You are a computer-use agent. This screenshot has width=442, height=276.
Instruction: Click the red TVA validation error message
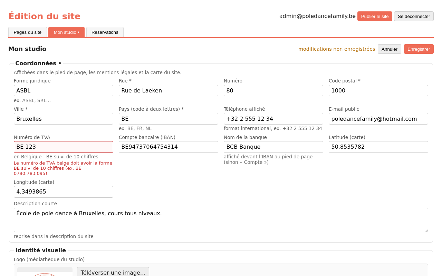point(63,168)
